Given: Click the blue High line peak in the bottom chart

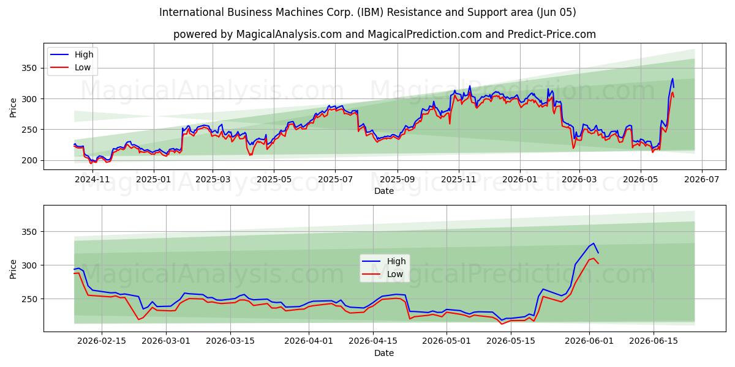Looking at the screenshot, I should (593, 243).
